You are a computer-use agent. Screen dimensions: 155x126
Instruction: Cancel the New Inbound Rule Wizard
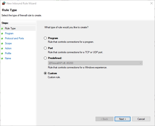141,119
